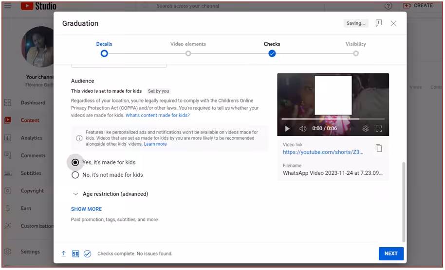
Task: Open Settings in the sidebar
Action: coord(30,252)
